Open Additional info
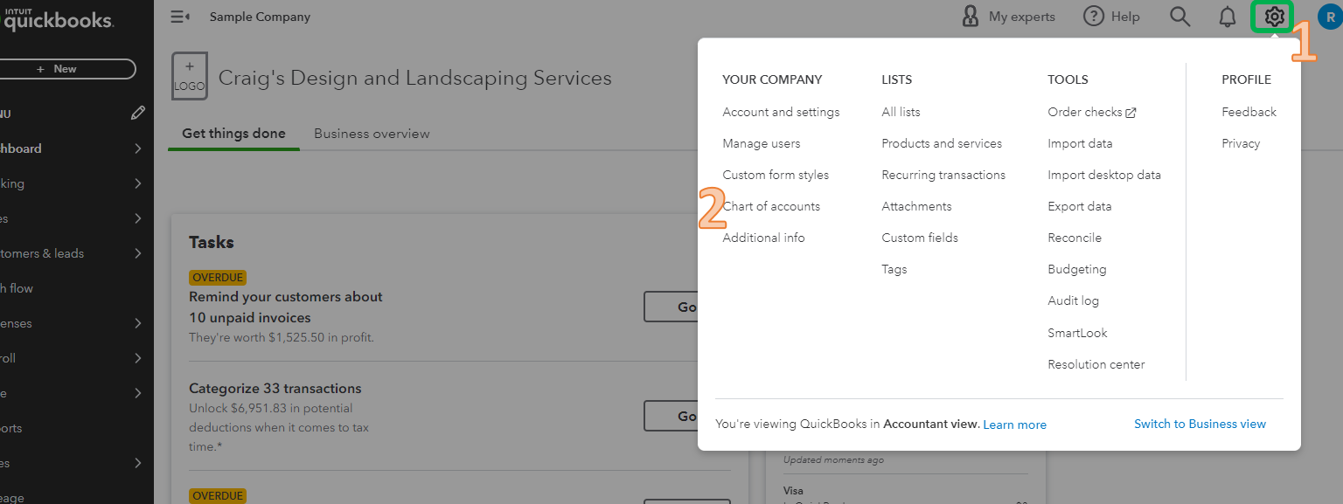This screenshot has width=1343, height=504. pos(763,238)
